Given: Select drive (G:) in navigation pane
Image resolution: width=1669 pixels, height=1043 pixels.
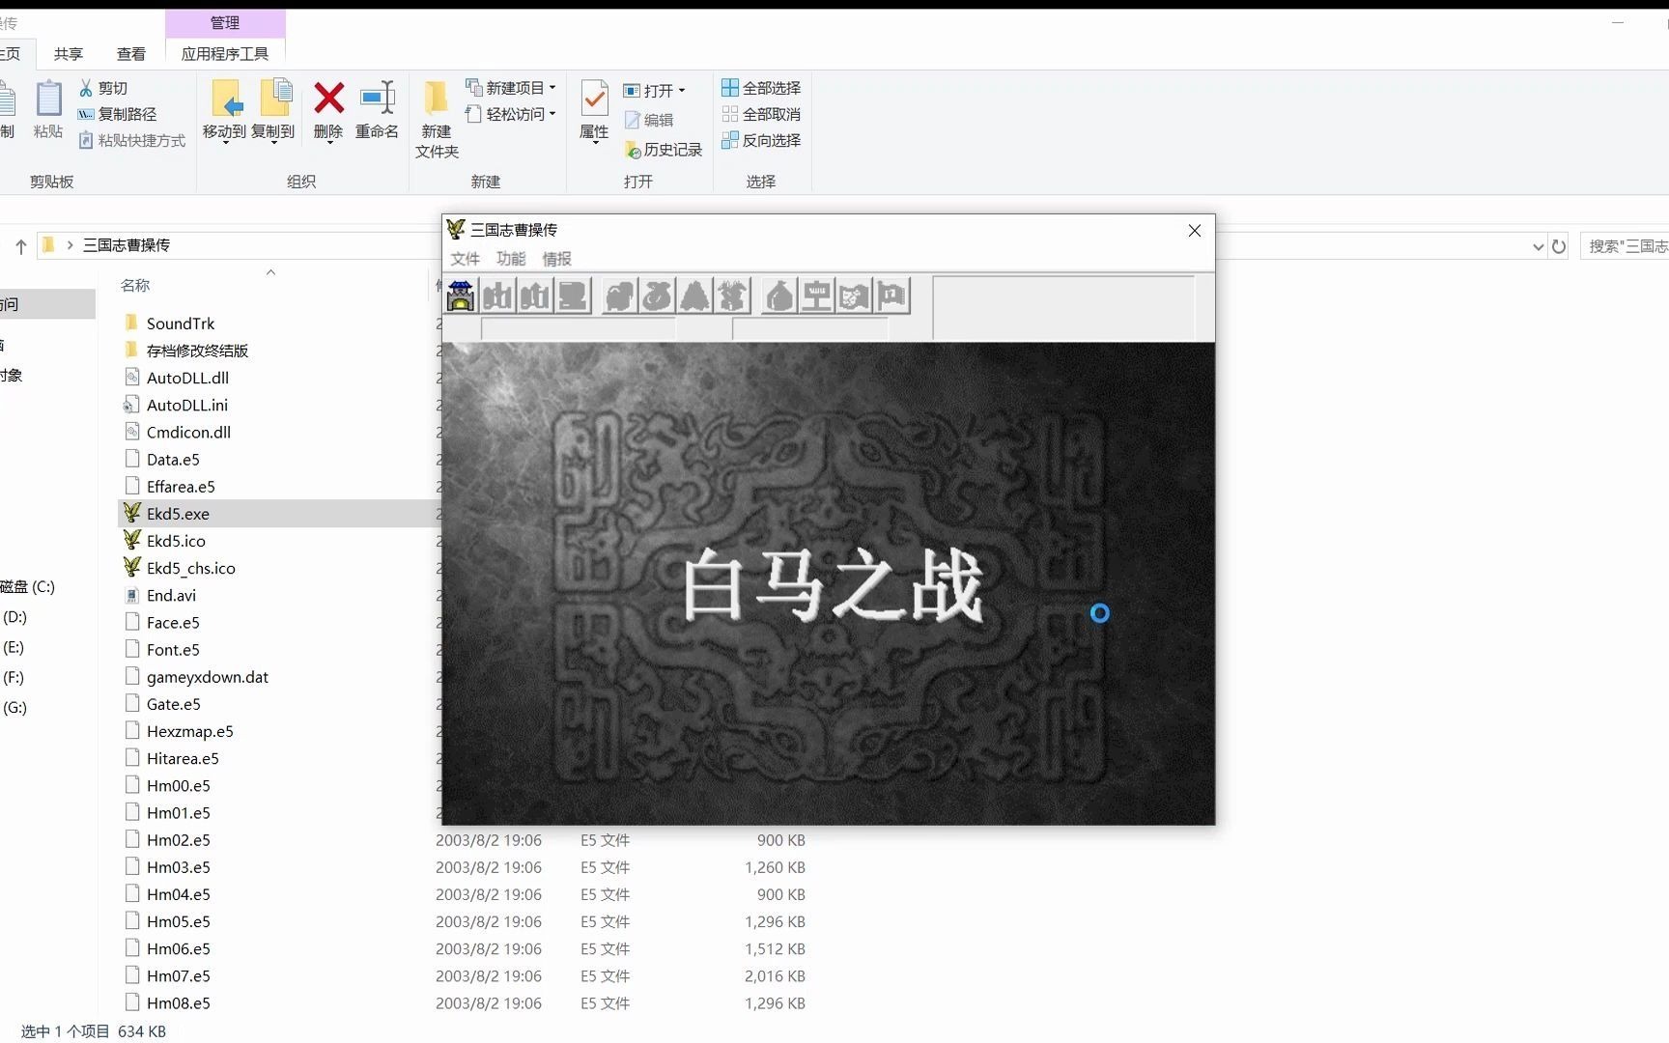Looking at the screenshot, I should tap(14, 708).
